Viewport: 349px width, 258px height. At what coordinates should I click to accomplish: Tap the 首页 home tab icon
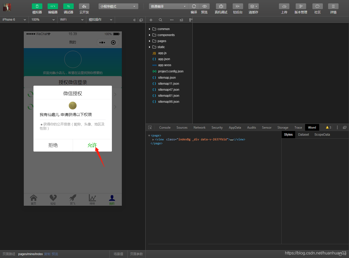[x=33, y=198]
